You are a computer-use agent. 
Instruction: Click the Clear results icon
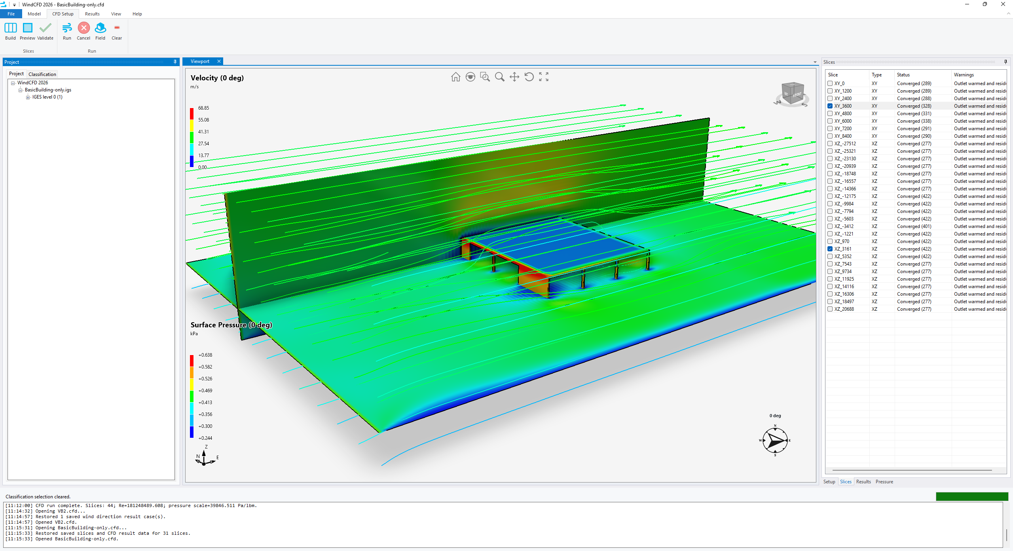117,28
